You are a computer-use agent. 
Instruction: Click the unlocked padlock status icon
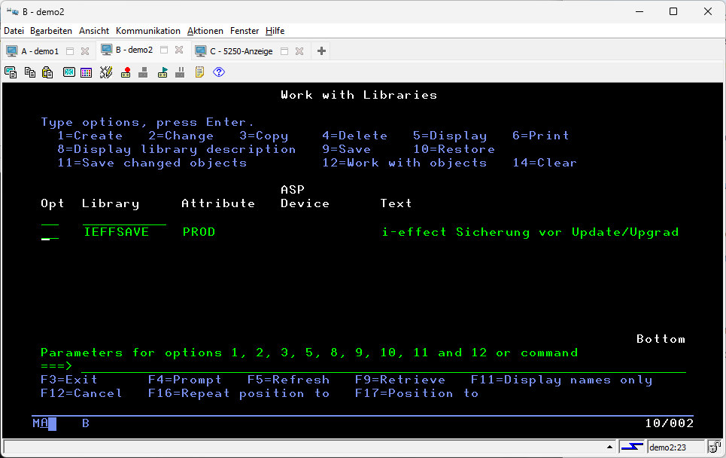[714, 447]
